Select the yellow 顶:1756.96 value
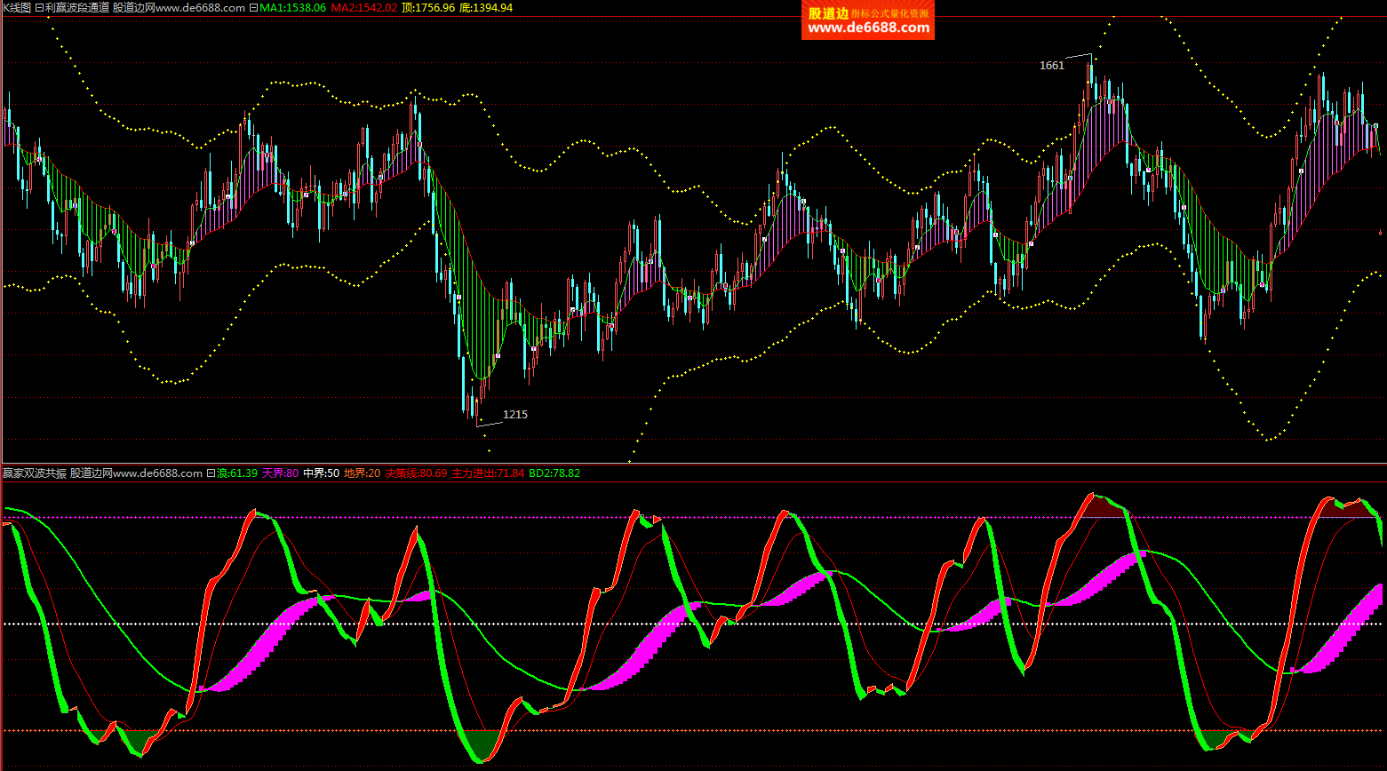This screenshot has width=1387, height=771. pyautogui.click(x=428, y=8)
